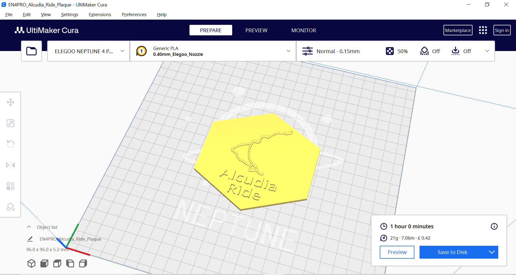The width and height of the screenshot is (516, 275).
Task: Click the 96.0 x 96.0 x 5.2 mm dimensions
Action: (x=47, y=249)
